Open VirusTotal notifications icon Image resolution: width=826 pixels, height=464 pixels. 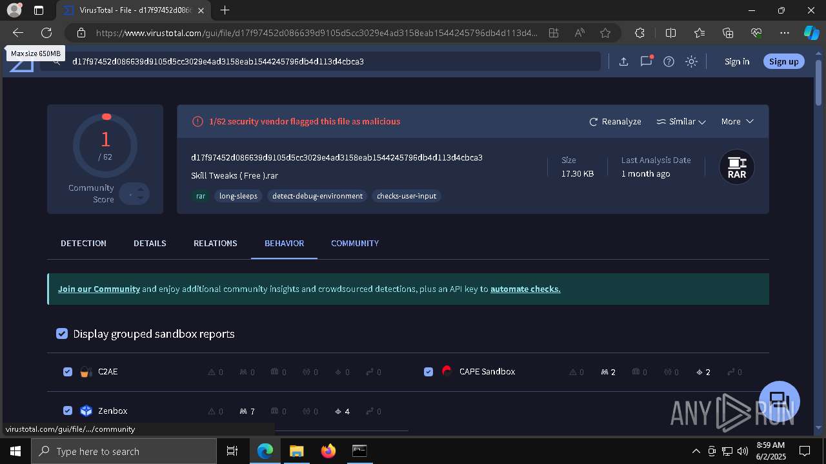click(646, 61)
